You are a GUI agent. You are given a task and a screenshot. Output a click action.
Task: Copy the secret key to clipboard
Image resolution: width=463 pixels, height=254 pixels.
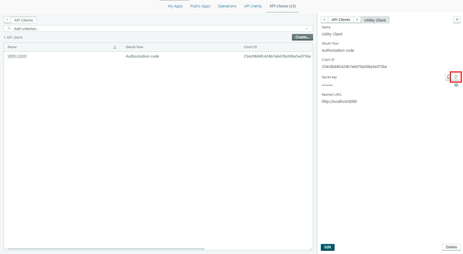pos(449,77)
